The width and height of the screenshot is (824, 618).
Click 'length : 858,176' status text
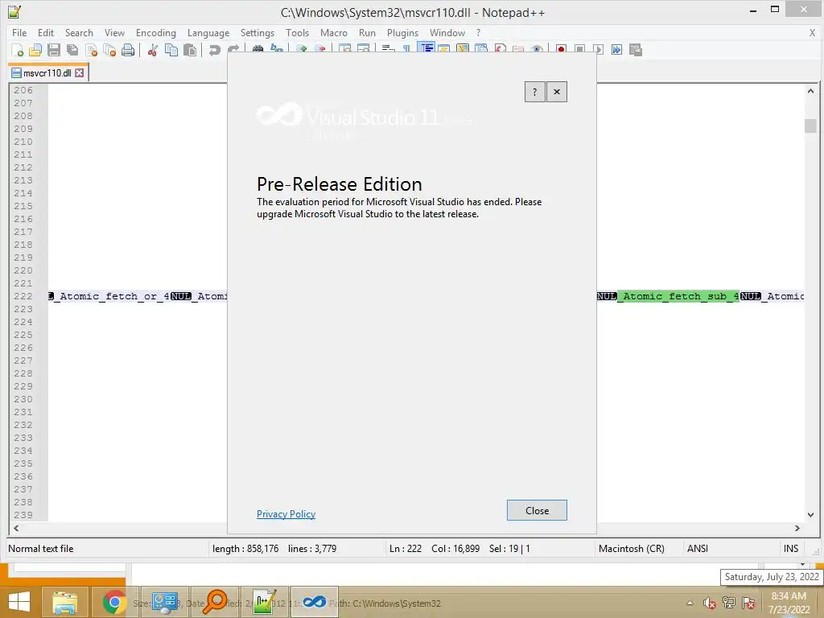coord(245,549)
